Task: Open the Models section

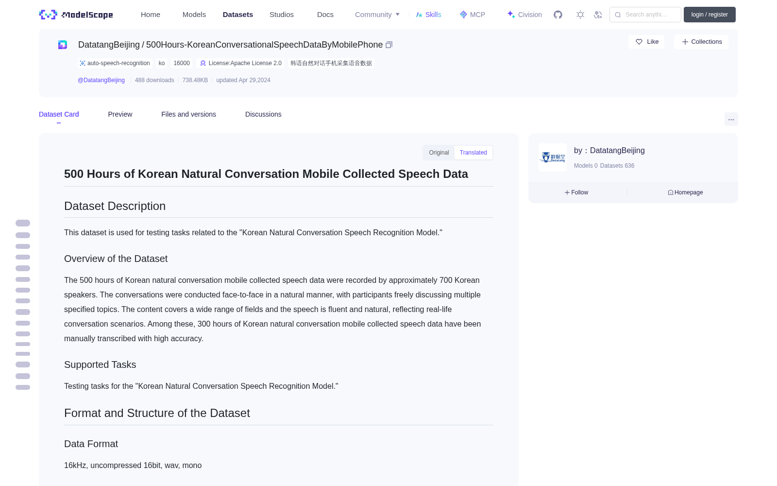Action: pos(194,15)
